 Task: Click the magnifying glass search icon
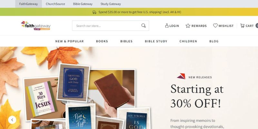point(144,26)
